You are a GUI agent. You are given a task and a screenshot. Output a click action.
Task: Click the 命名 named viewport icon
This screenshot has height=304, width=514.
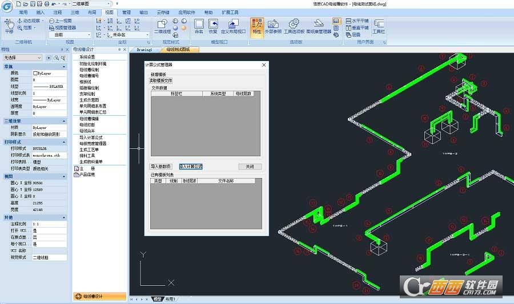click(199, 26)
